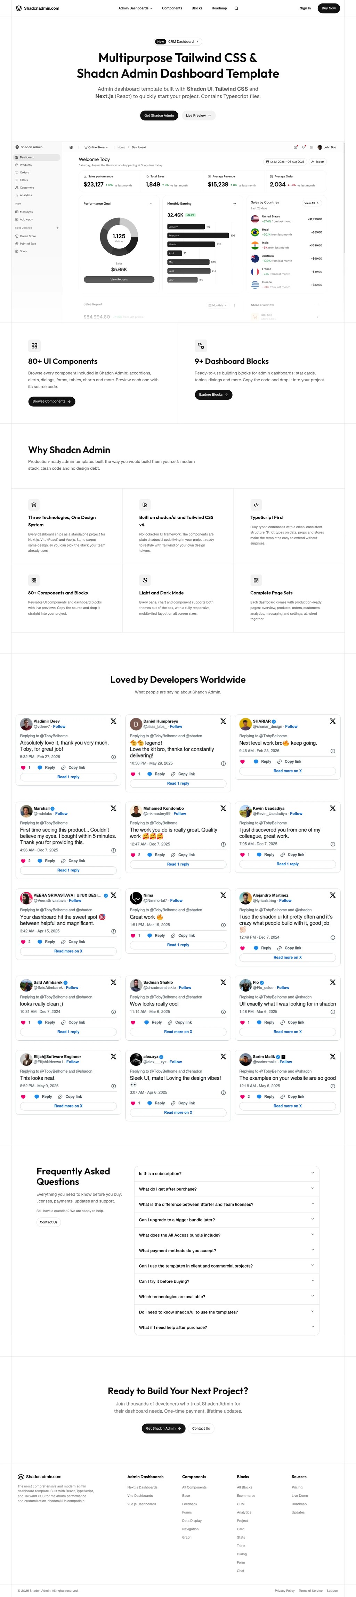
Task: Click the info icon on Vladimir Deev's tweet
Action: click(113, 756)
